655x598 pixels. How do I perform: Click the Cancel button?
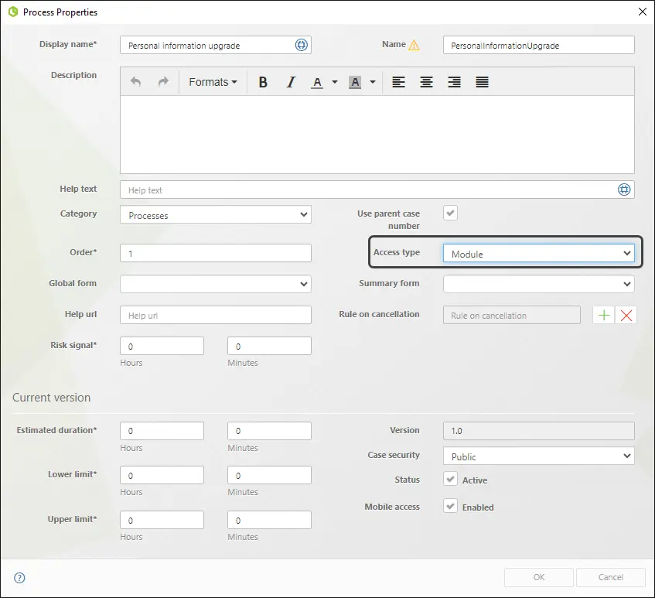pos(611,577)
